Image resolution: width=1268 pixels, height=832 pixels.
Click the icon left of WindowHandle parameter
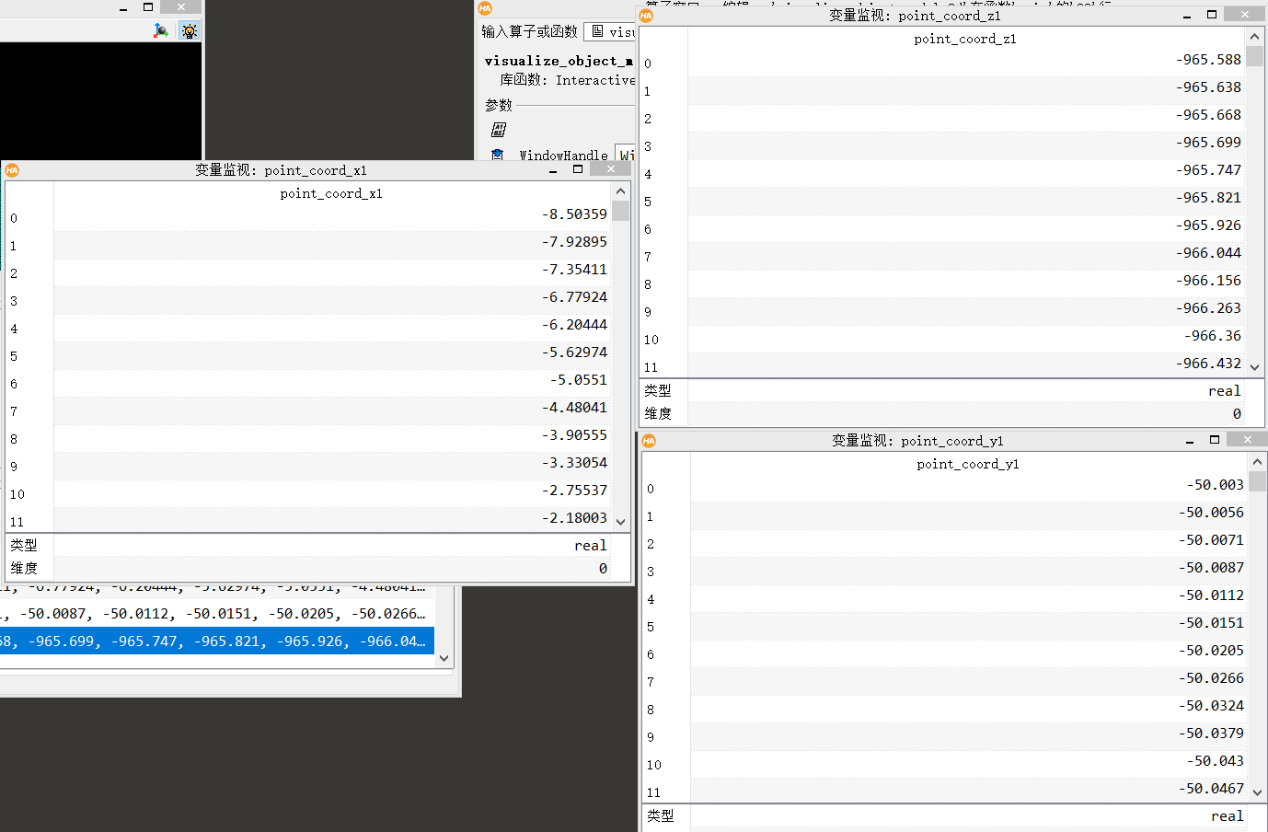[498, 156]
